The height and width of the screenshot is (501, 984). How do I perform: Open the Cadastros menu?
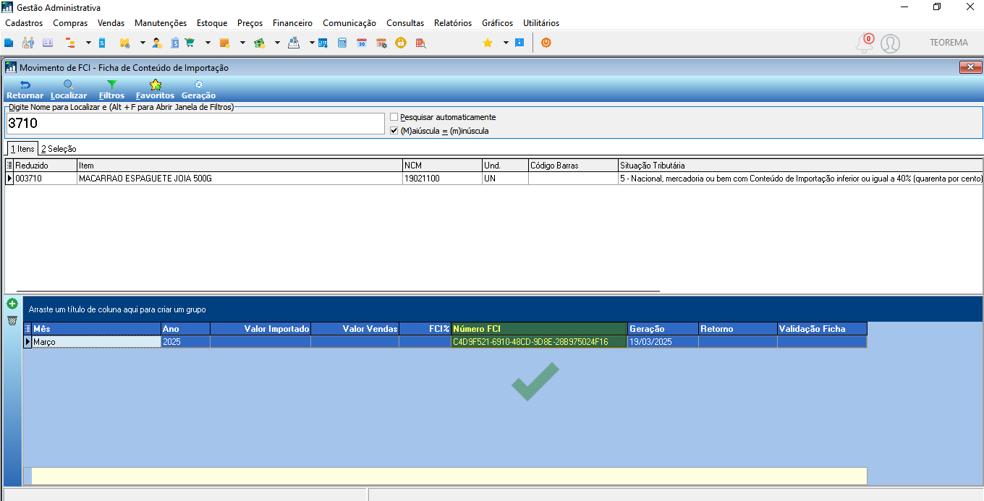[24, 23]
